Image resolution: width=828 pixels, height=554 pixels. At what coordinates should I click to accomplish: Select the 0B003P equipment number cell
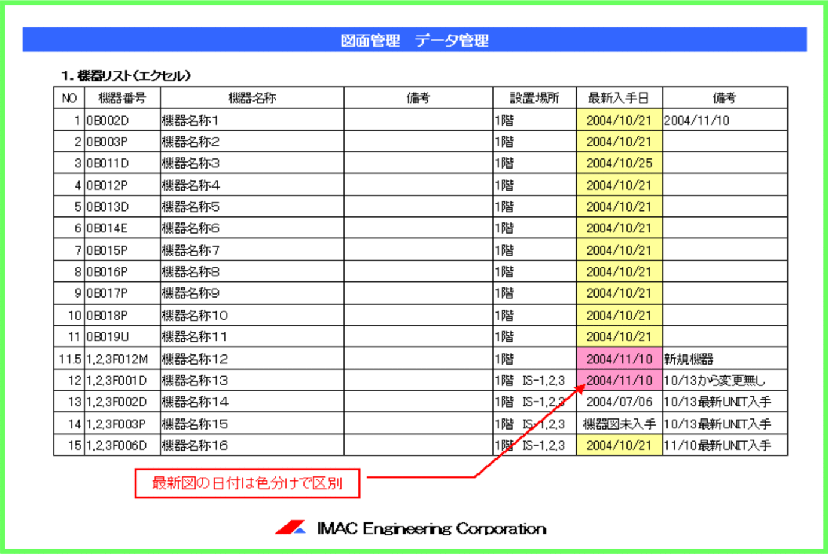122,141
